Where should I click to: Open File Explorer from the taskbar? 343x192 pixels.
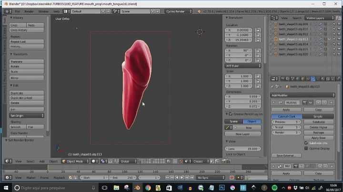click(x=116, y=188)
